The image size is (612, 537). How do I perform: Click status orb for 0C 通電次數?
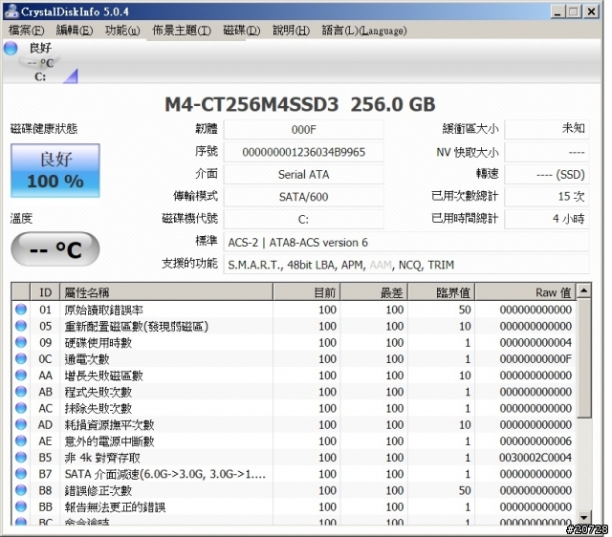[x=21, y=358]
